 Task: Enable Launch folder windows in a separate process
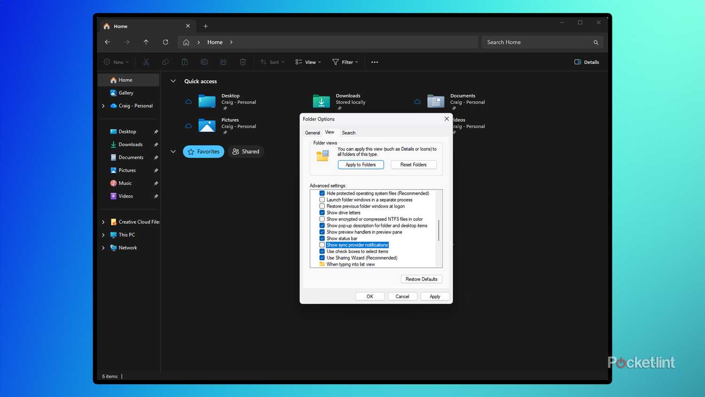322,199
